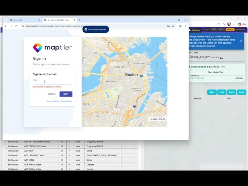Click CANCEL in sign-in form
This screenshot has width=248, height=186.
click(x=52, y=94)
